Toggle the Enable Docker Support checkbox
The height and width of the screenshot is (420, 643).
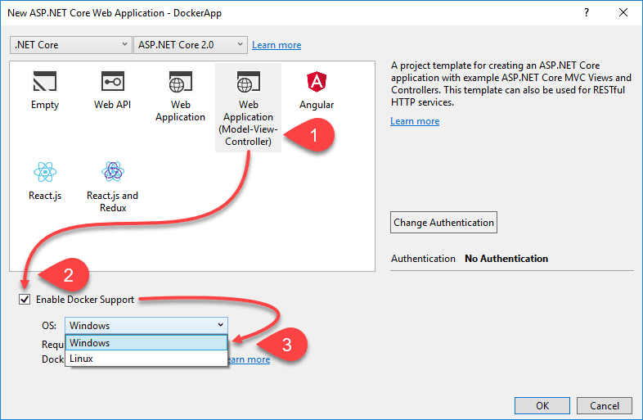(25, 300)
